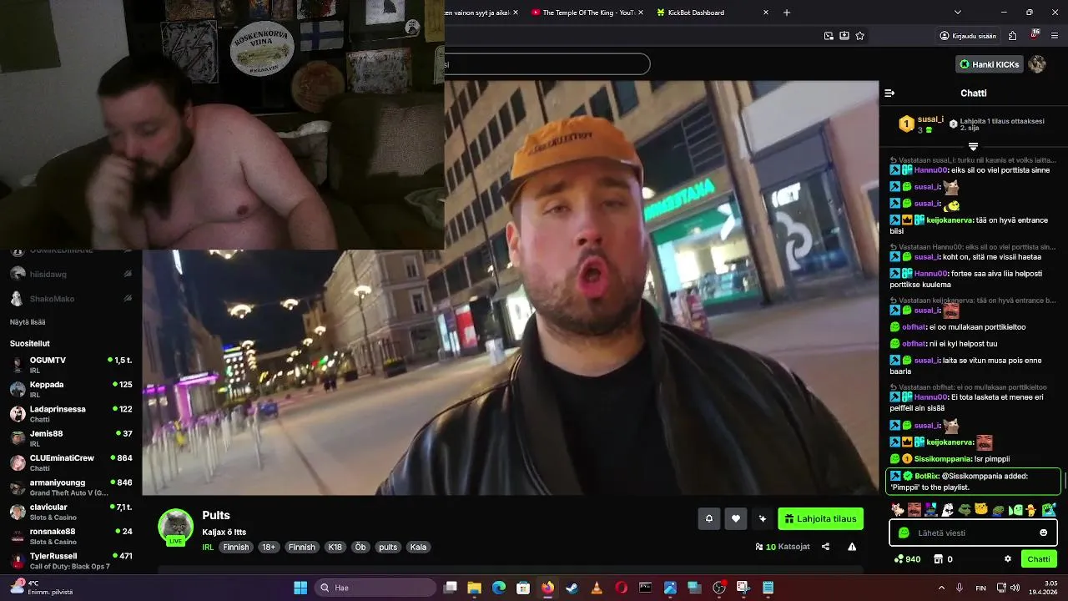Click username Sissikomppania in chat
Image resolution: width=1068 pixels, height=601 pixels.
[x=943, y=459]
